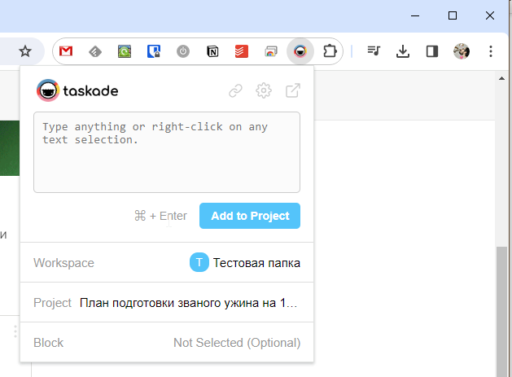The height and width of the screenshot is (377, 512).
Task: Close the browser window
Action: [490, 15]
